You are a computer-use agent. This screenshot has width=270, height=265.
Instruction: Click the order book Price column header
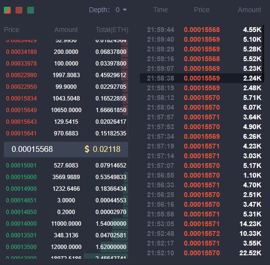(x=12, y=30)
